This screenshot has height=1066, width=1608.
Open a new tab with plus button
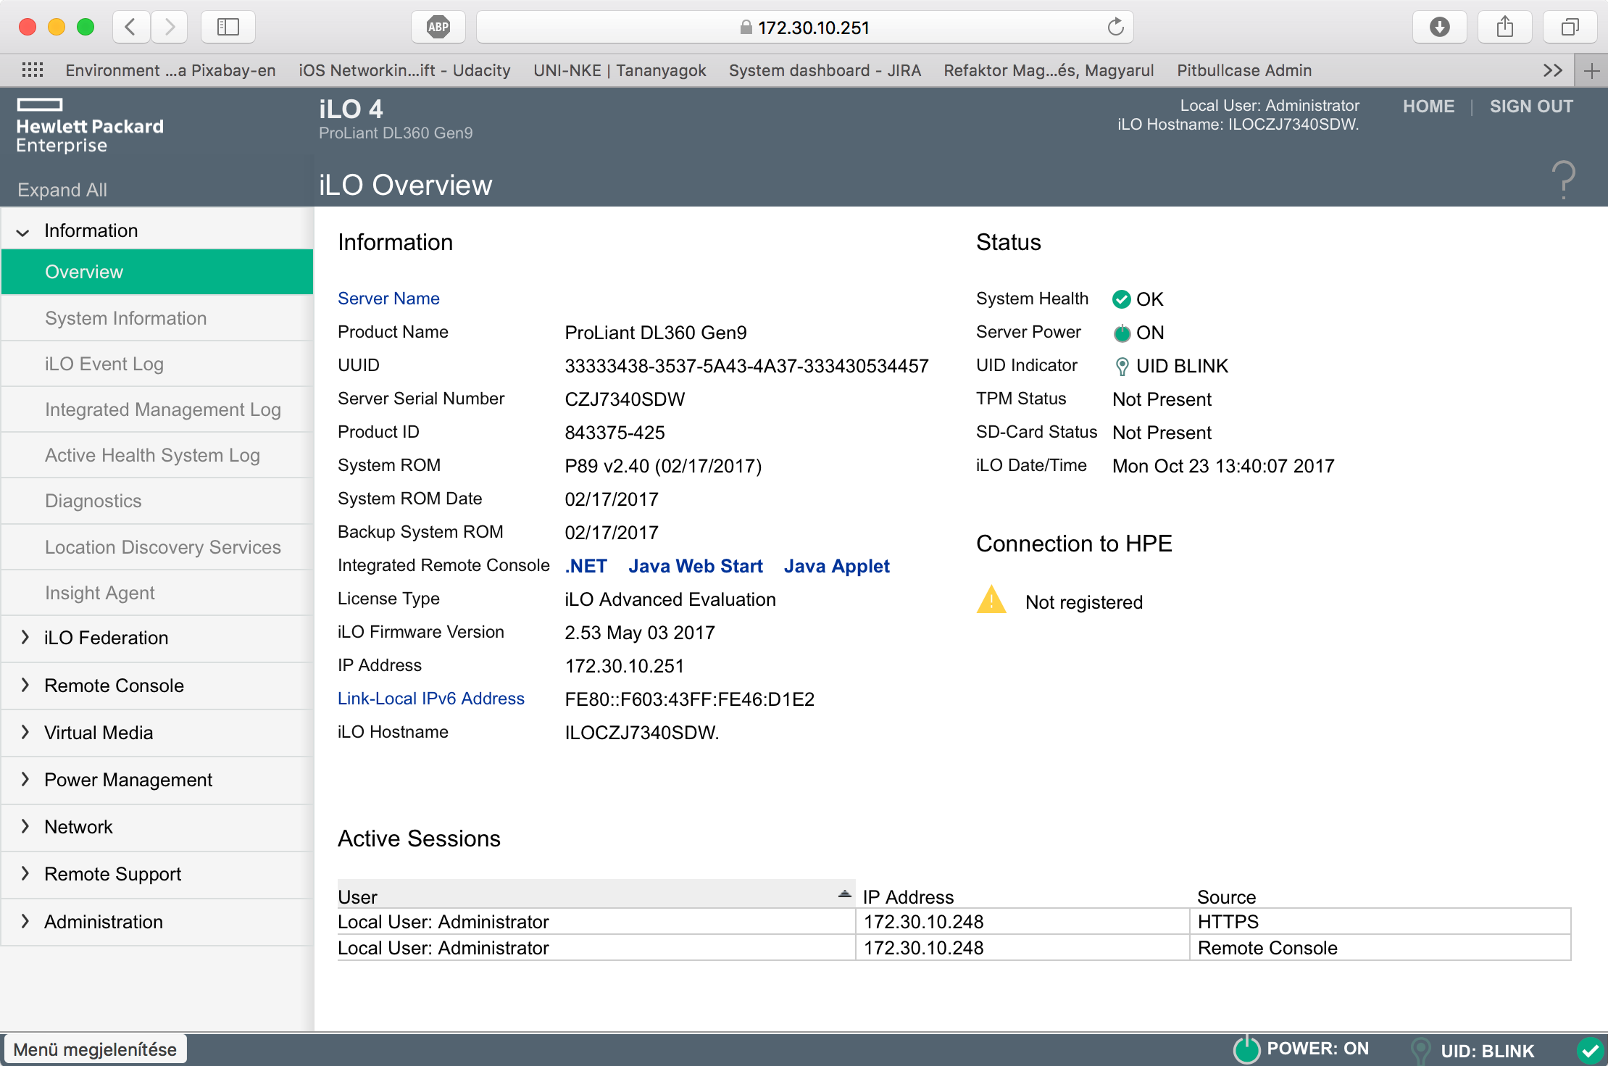point(1591,70)
